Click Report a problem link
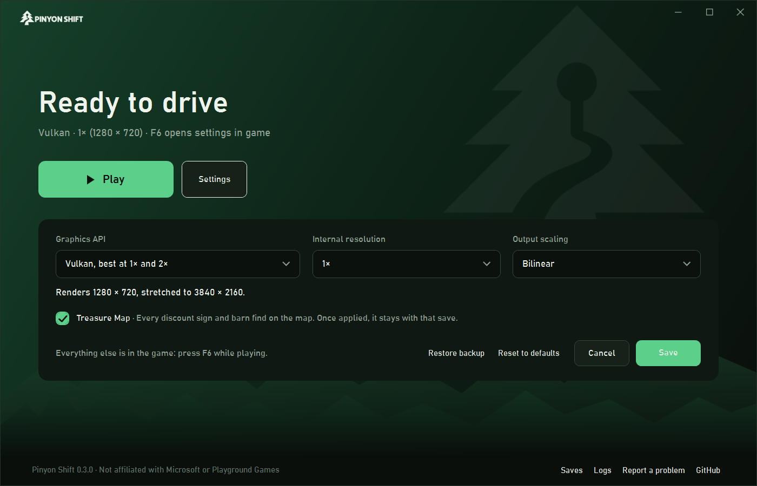The height and width of the screenshot is (486, 757). coord(654,470)
